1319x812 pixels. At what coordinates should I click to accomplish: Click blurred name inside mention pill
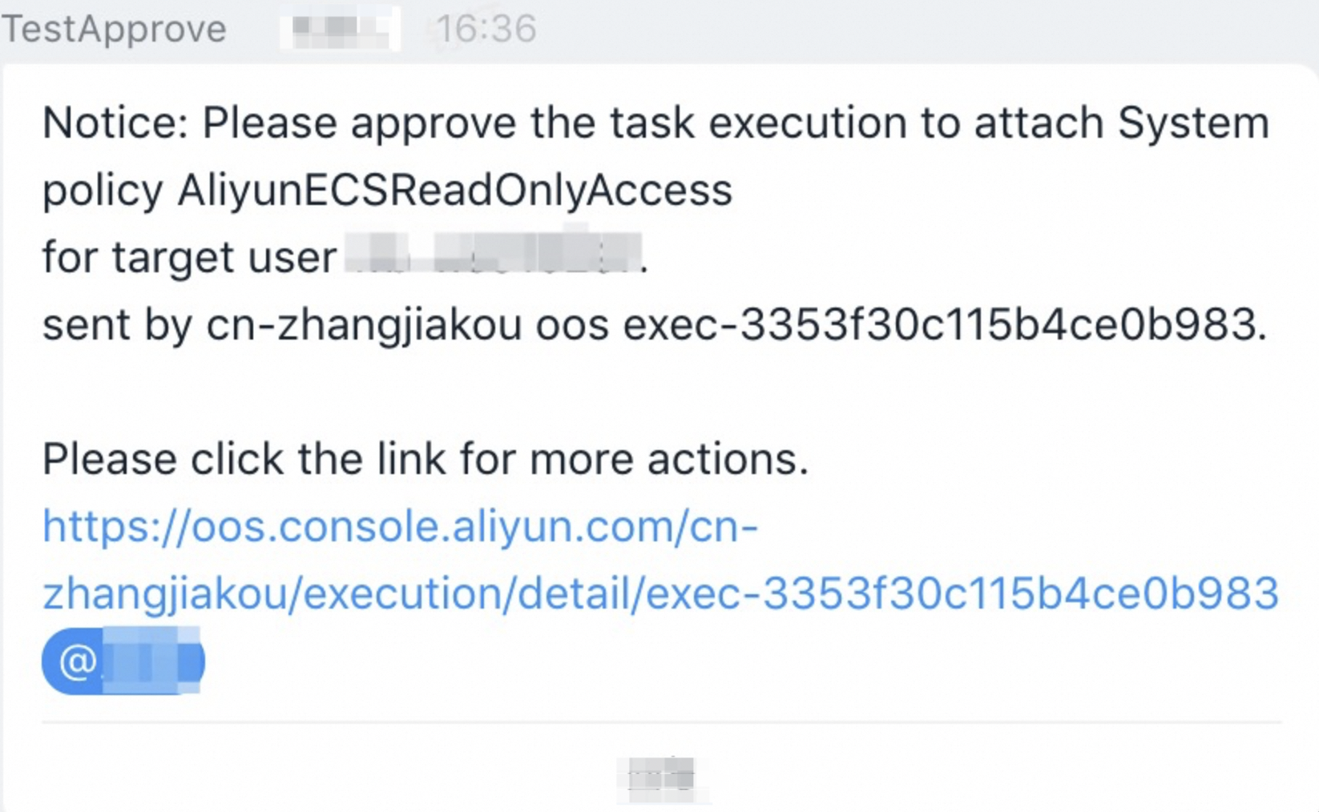[152, 661]
